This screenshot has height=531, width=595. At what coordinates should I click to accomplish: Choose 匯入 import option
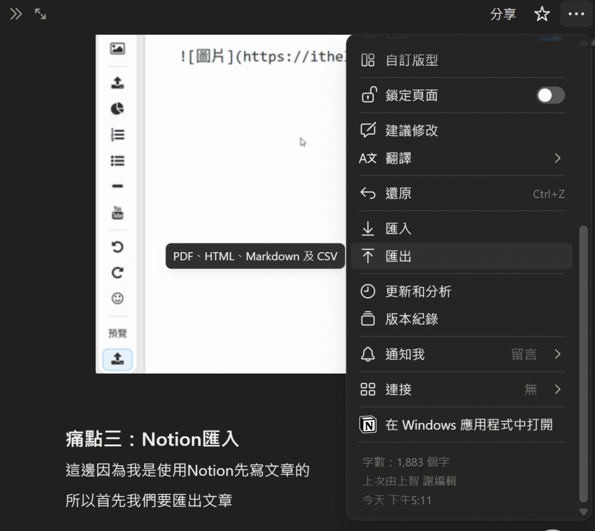click(461, 228)
